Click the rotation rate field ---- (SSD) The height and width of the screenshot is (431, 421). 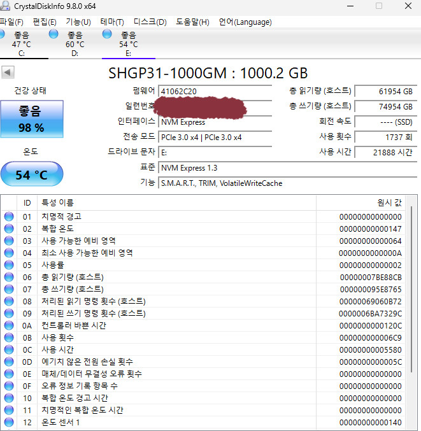(386, 122)
